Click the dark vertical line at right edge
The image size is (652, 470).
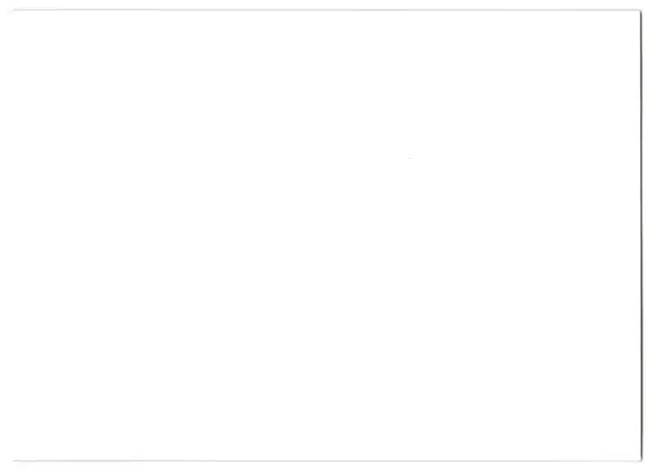tap(641, 235)
